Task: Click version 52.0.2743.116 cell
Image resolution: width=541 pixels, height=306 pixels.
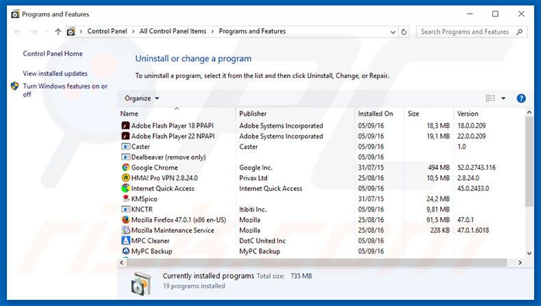Action: (477, 168)
